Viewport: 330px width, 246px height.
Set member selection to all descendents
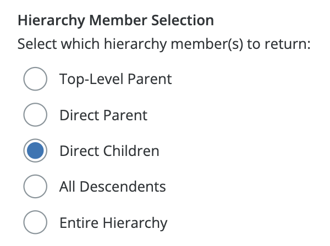tap(35, 187)
